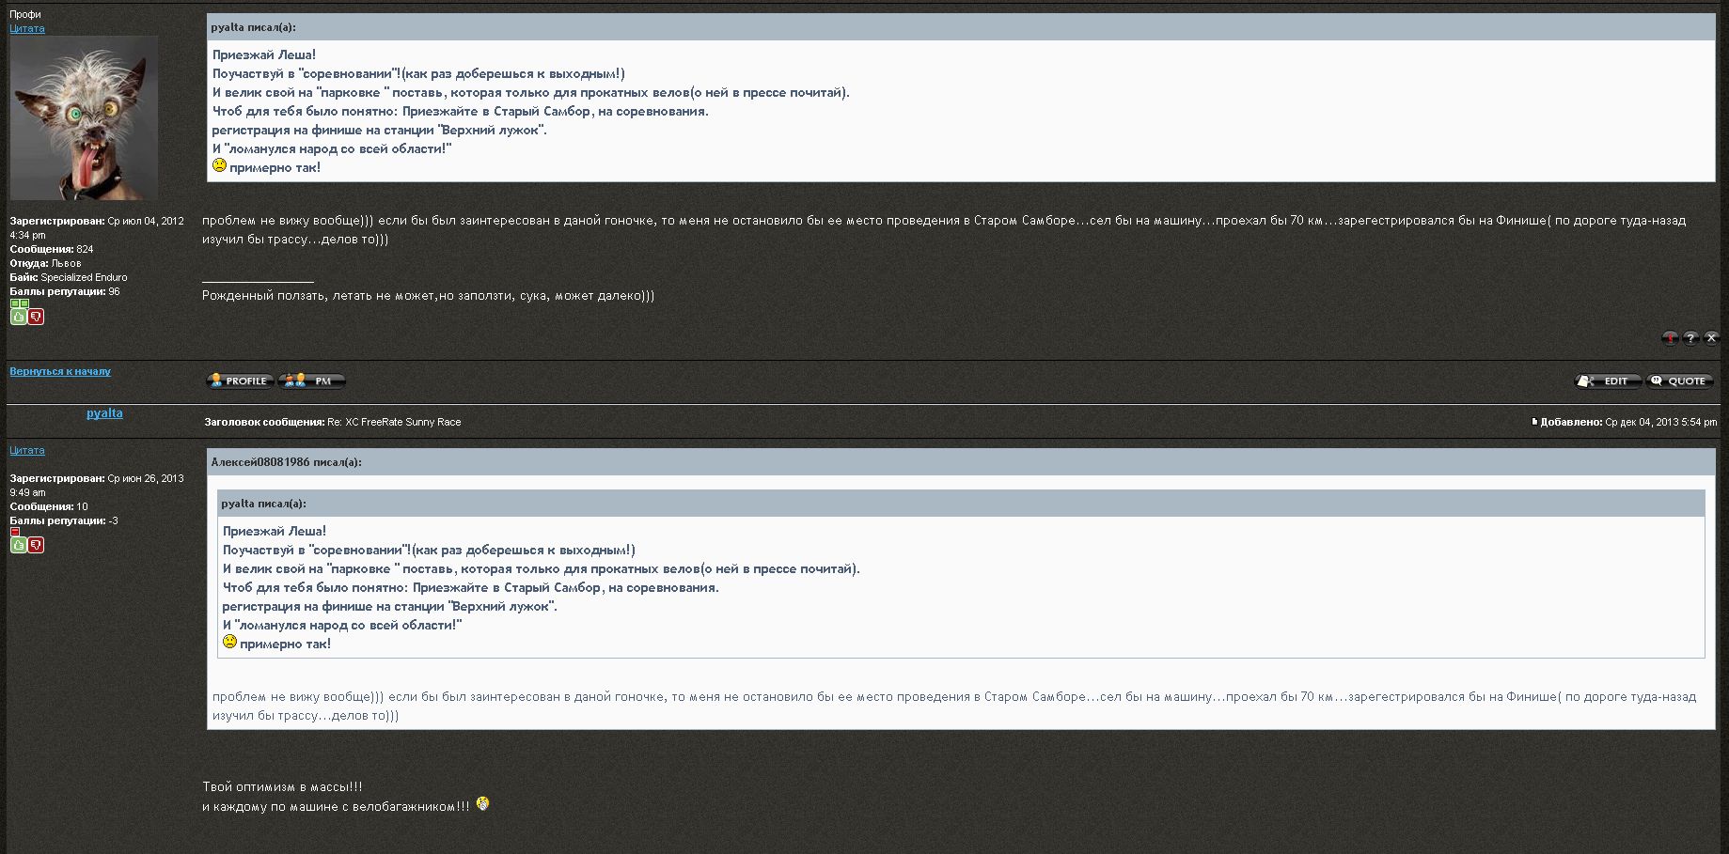Click the red reputation bar under pyalta's stats
This screenshot has width=1729, height=854.
pos(15,532)
